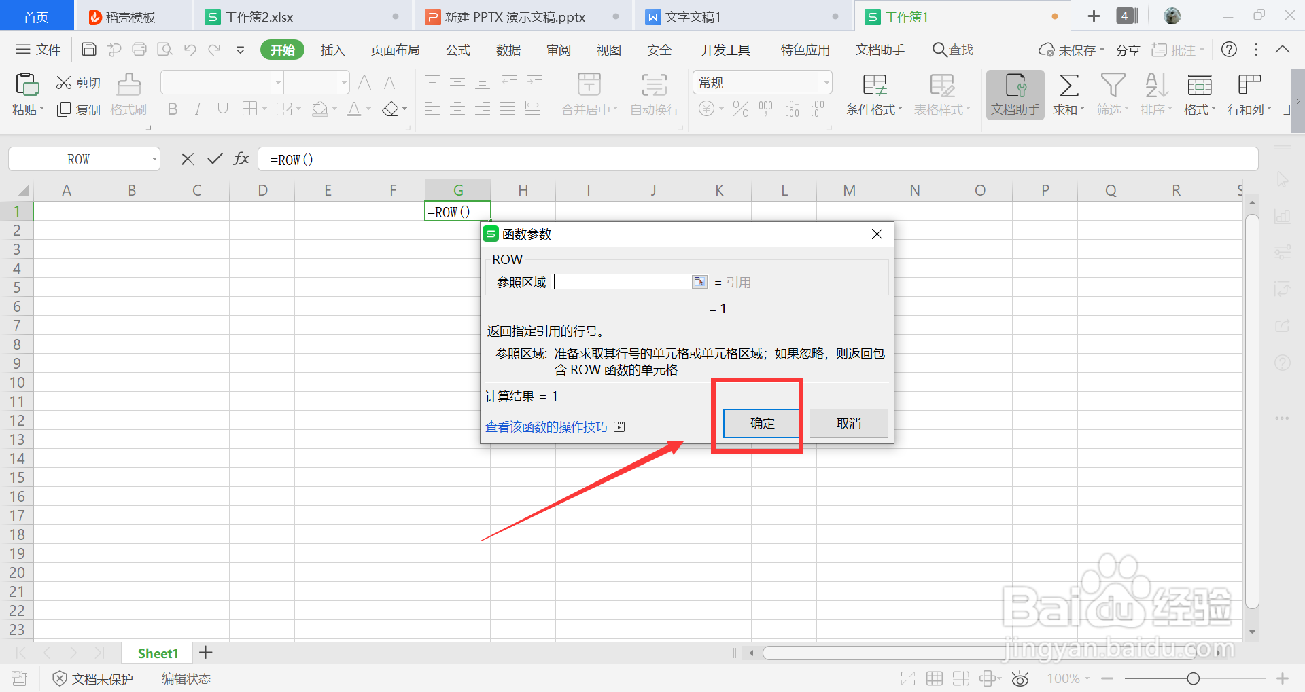
Task: Click the 查找 Find button
Action: coord(953,50)
